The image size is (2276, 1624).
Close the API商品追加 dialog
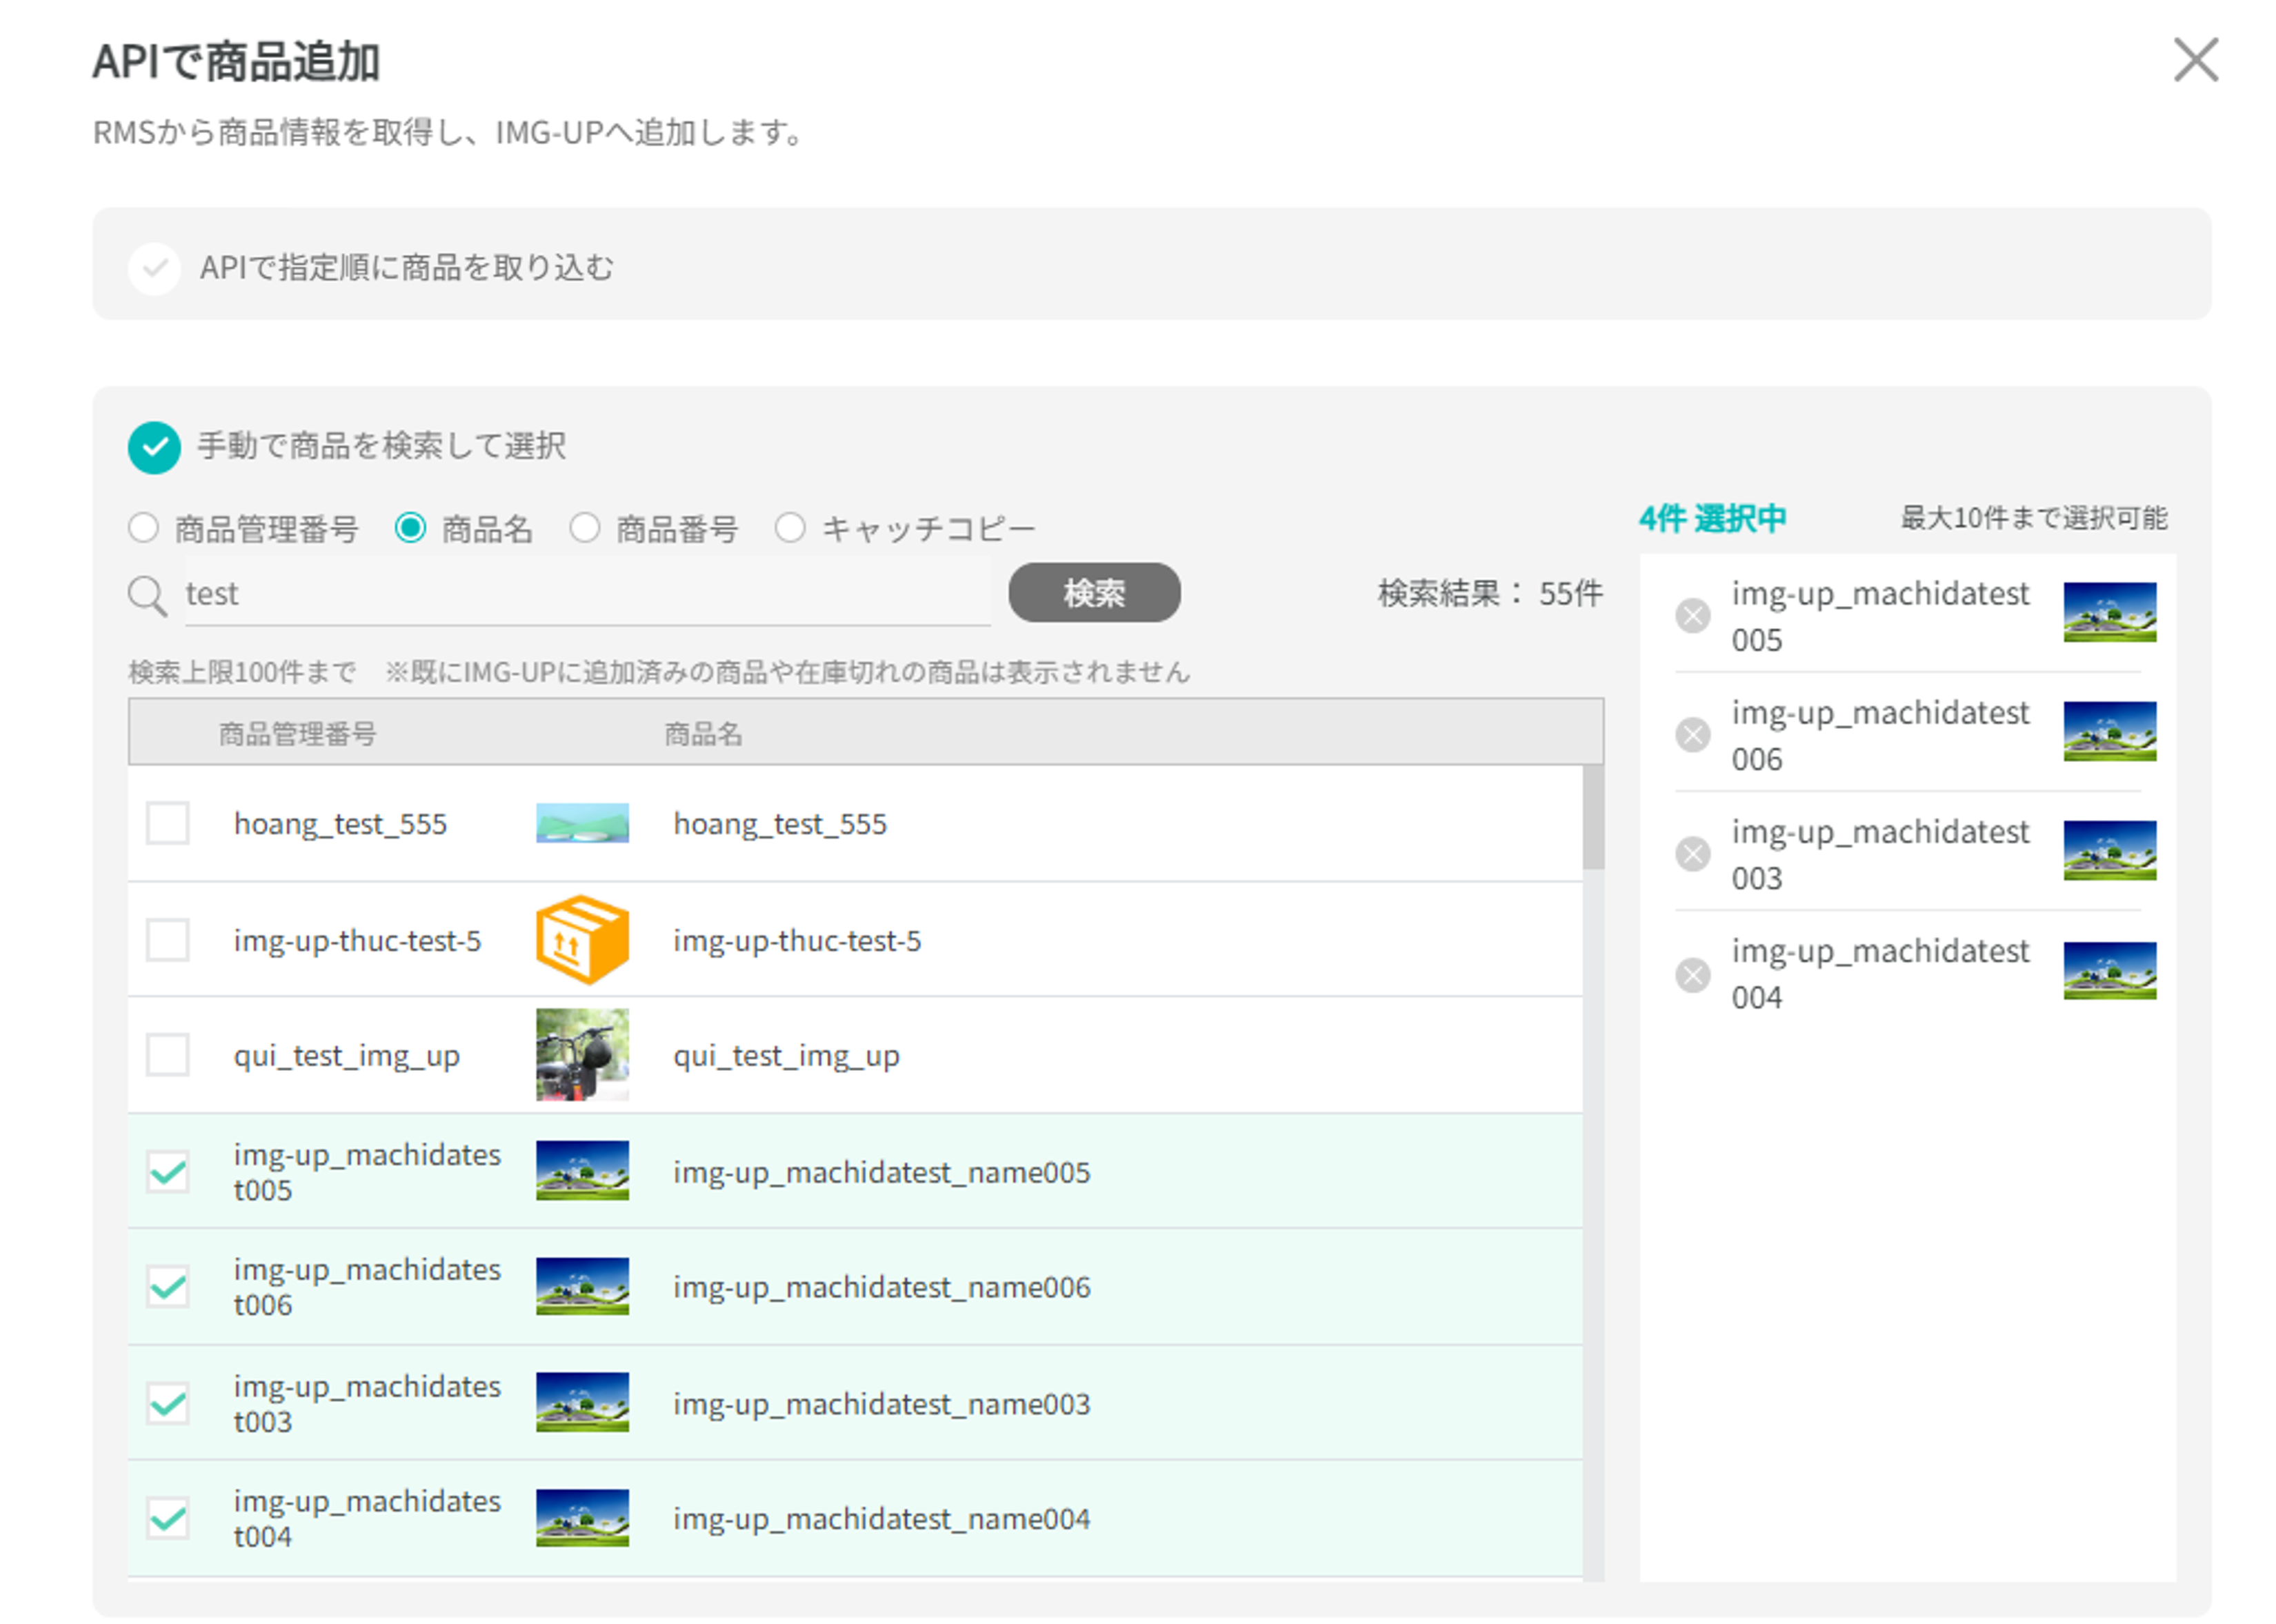click(x=2195, y=60)
